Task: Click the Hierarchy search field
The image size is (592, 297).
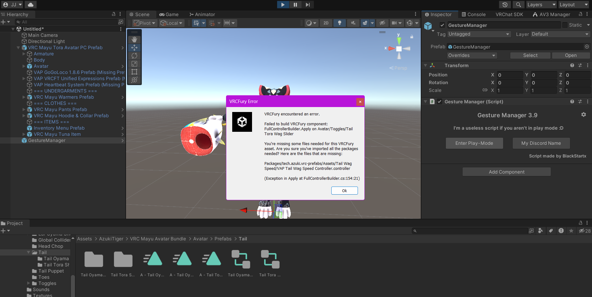Action: point(67,22)
